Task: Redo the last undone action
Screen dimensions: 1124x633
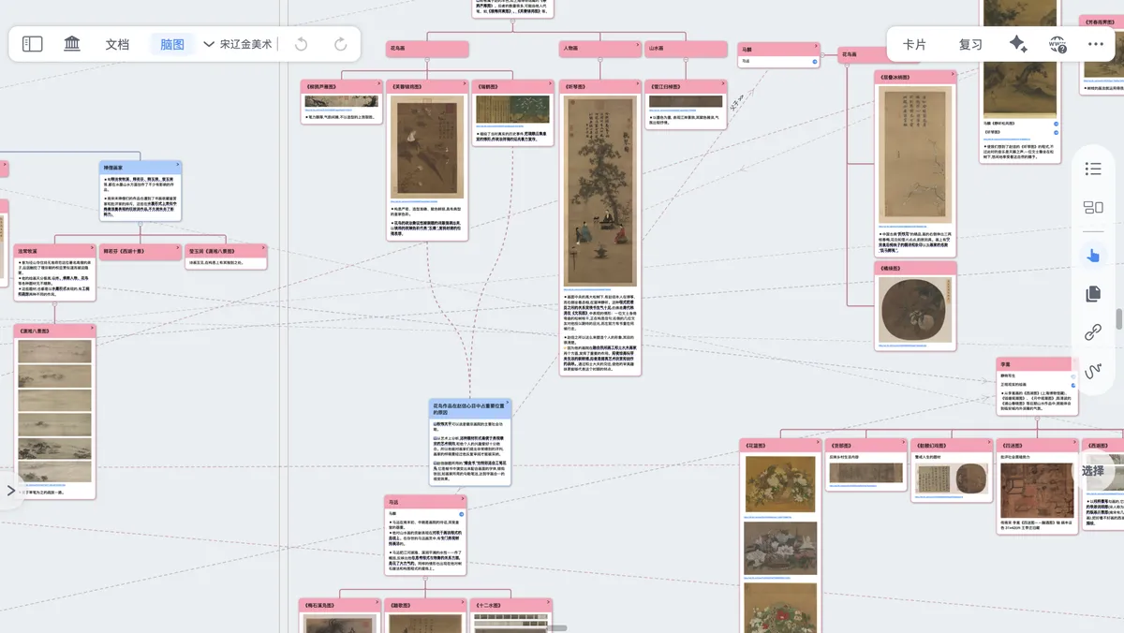Action: tap(341, 44)
